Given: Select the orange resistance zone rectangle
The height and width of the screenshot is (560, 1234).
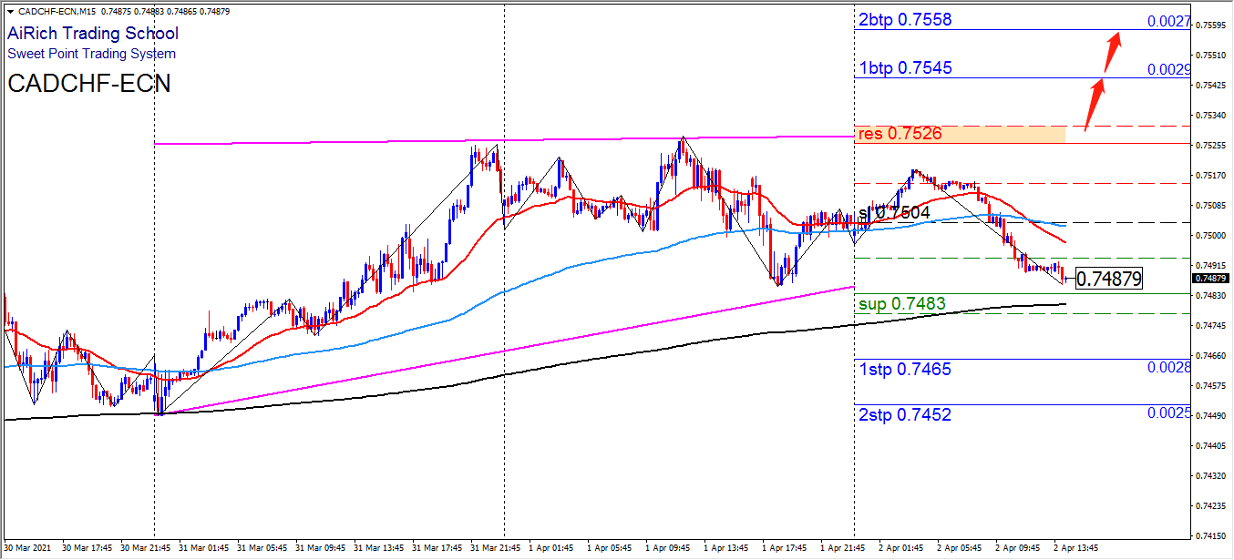Looking at the screenshot, I should [960, 134].
